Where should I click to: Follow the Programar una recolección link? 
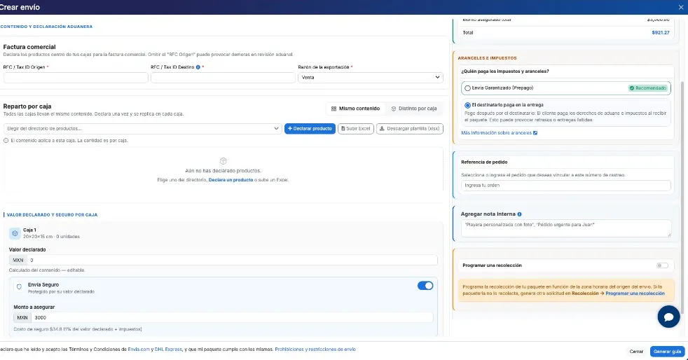pyautogui.click(x=635, y=293)
